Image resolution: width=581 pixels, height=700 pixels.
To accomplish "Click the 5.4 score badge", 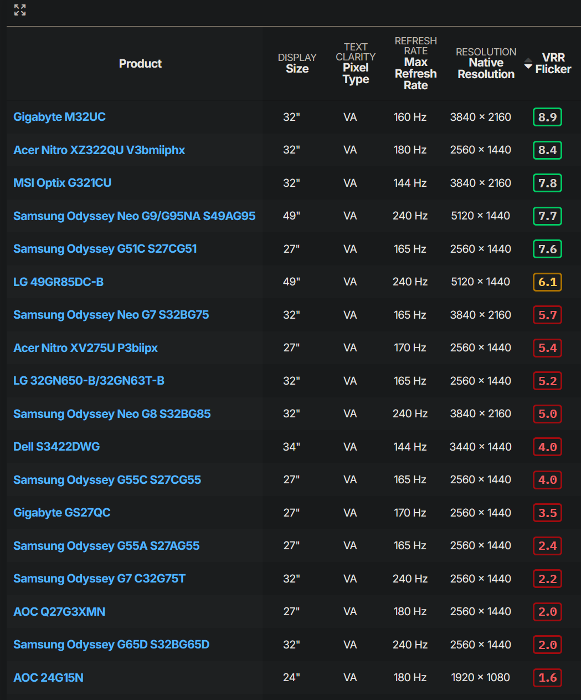I will click(x=547, y=348).
